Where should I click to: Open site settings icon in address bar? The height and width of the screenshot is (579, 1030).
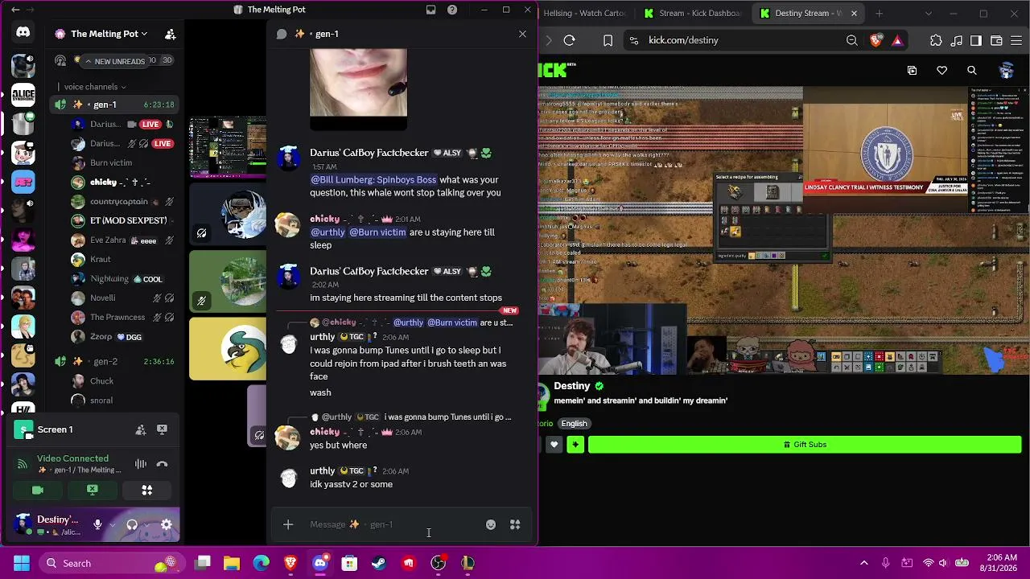point(634,40)
